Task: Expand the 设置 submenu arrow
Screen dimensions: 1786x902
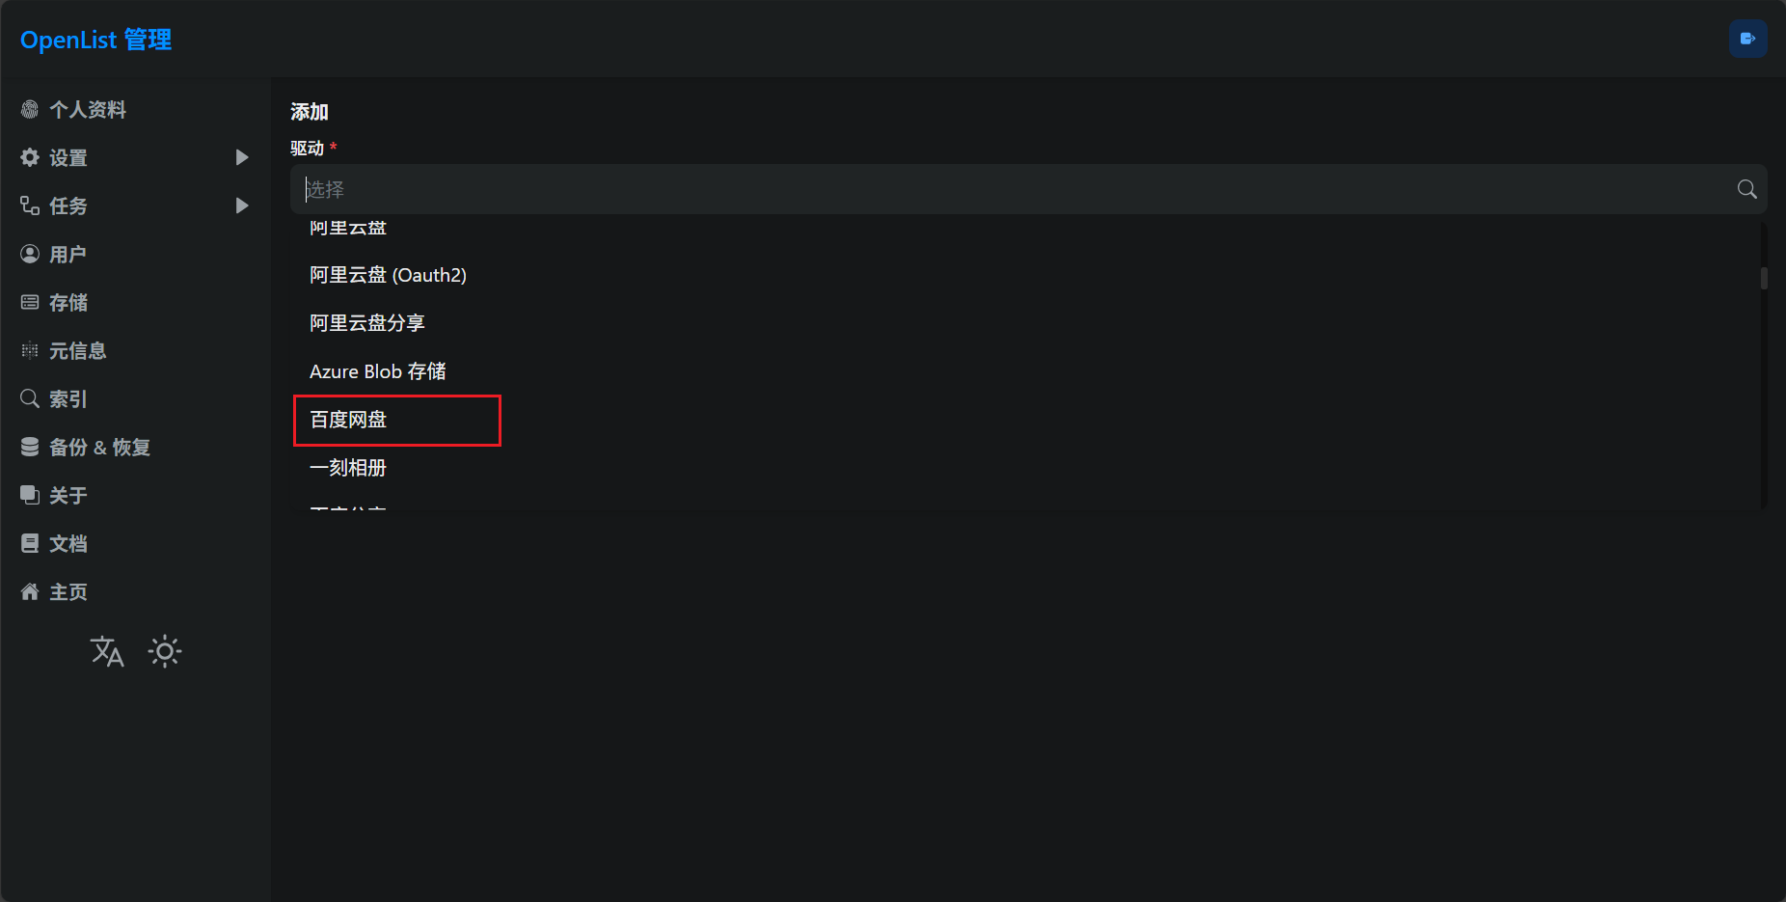Action: point(242,158)
